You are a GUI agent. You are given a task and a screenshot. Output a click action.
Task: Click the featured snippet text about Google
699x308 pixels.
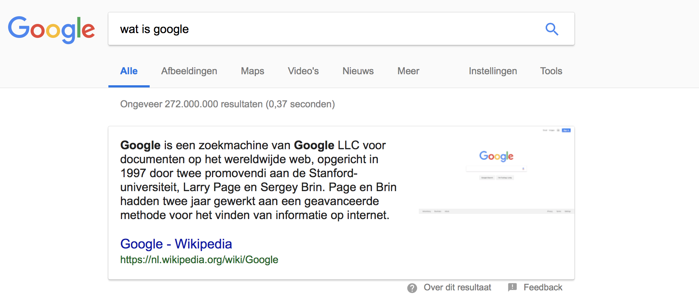pos(258,180)
